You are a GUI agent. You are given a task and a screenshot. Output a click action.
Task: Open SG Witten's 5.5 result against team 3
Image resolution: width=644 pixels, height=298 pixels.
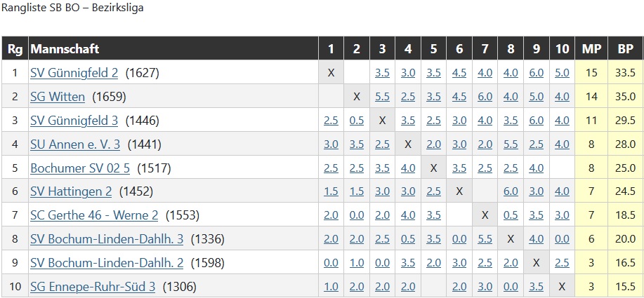[382, 97]
